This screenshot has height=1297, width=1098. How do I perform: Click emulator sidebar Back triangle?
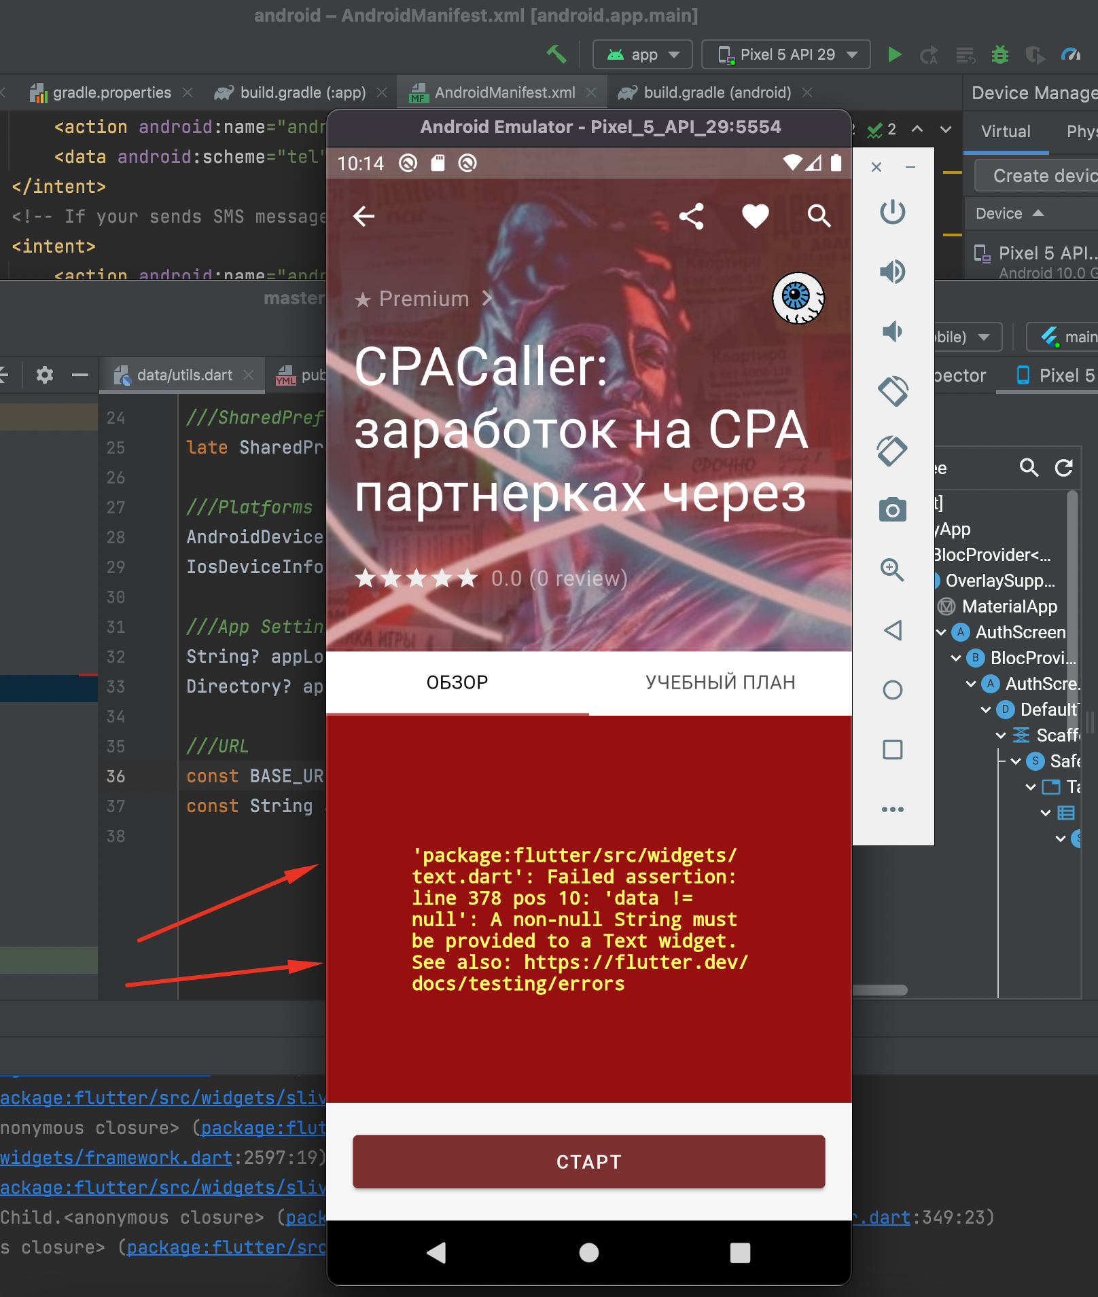[892, 630]
